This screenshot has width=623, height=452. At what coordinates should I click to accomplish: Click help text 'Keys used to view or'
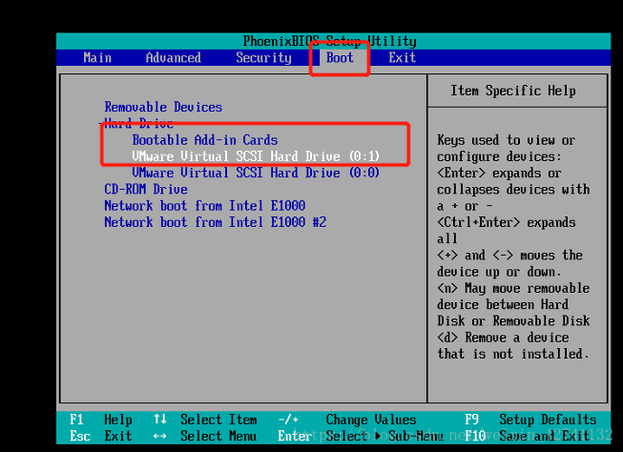click(x=506, y=140)
